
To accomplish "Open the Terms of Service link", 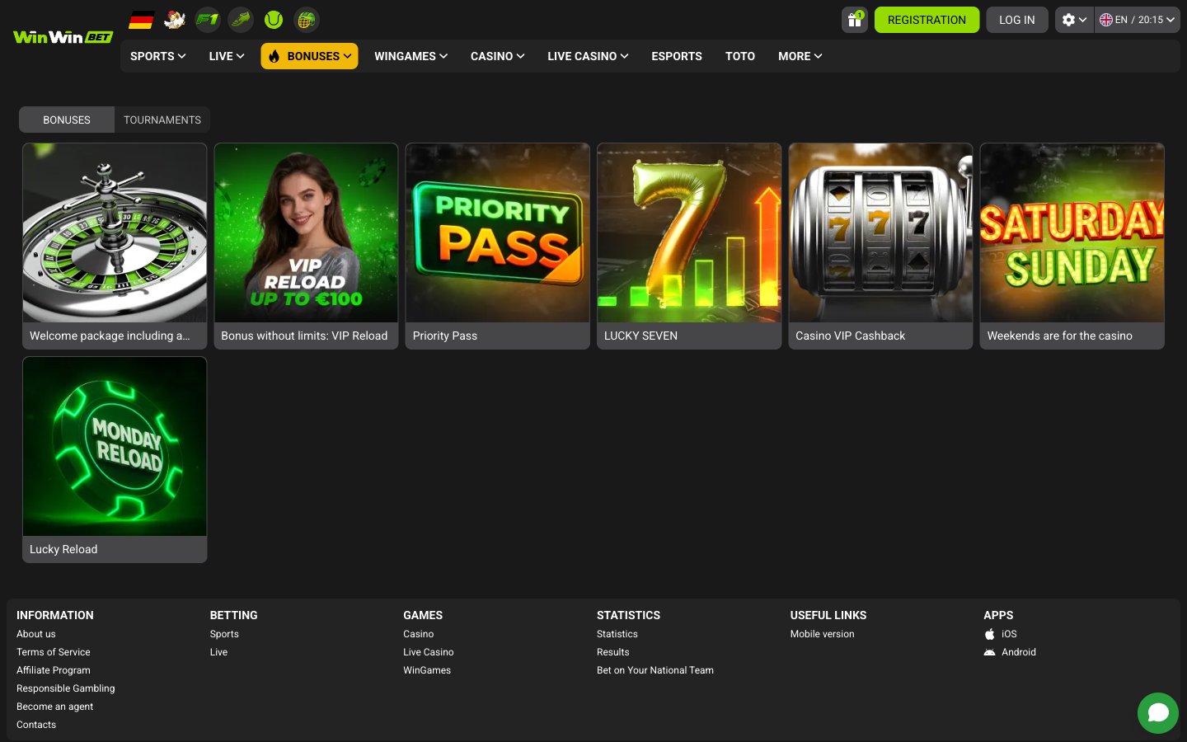I will click(x=54, y=652).
